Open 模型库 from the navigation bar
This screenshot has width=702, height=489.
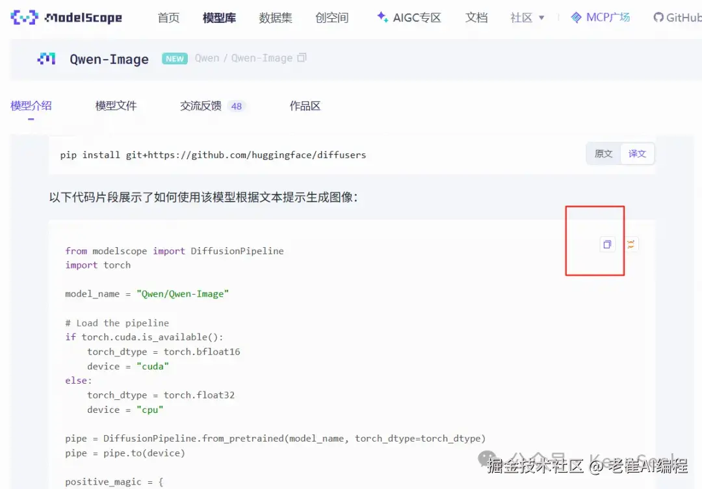219,18
